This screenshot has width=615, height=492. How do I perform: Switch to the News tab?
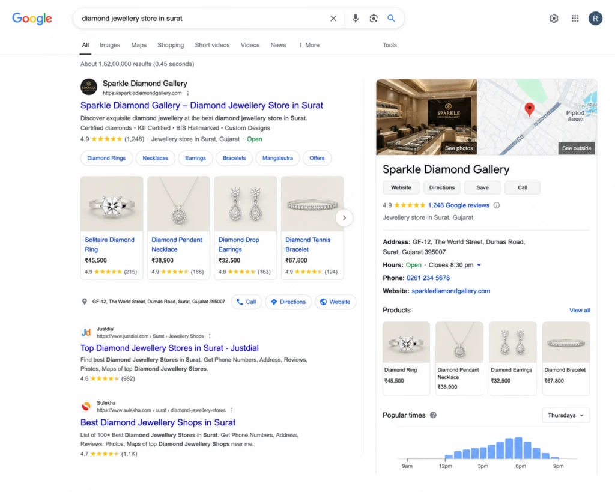[278, 45]
